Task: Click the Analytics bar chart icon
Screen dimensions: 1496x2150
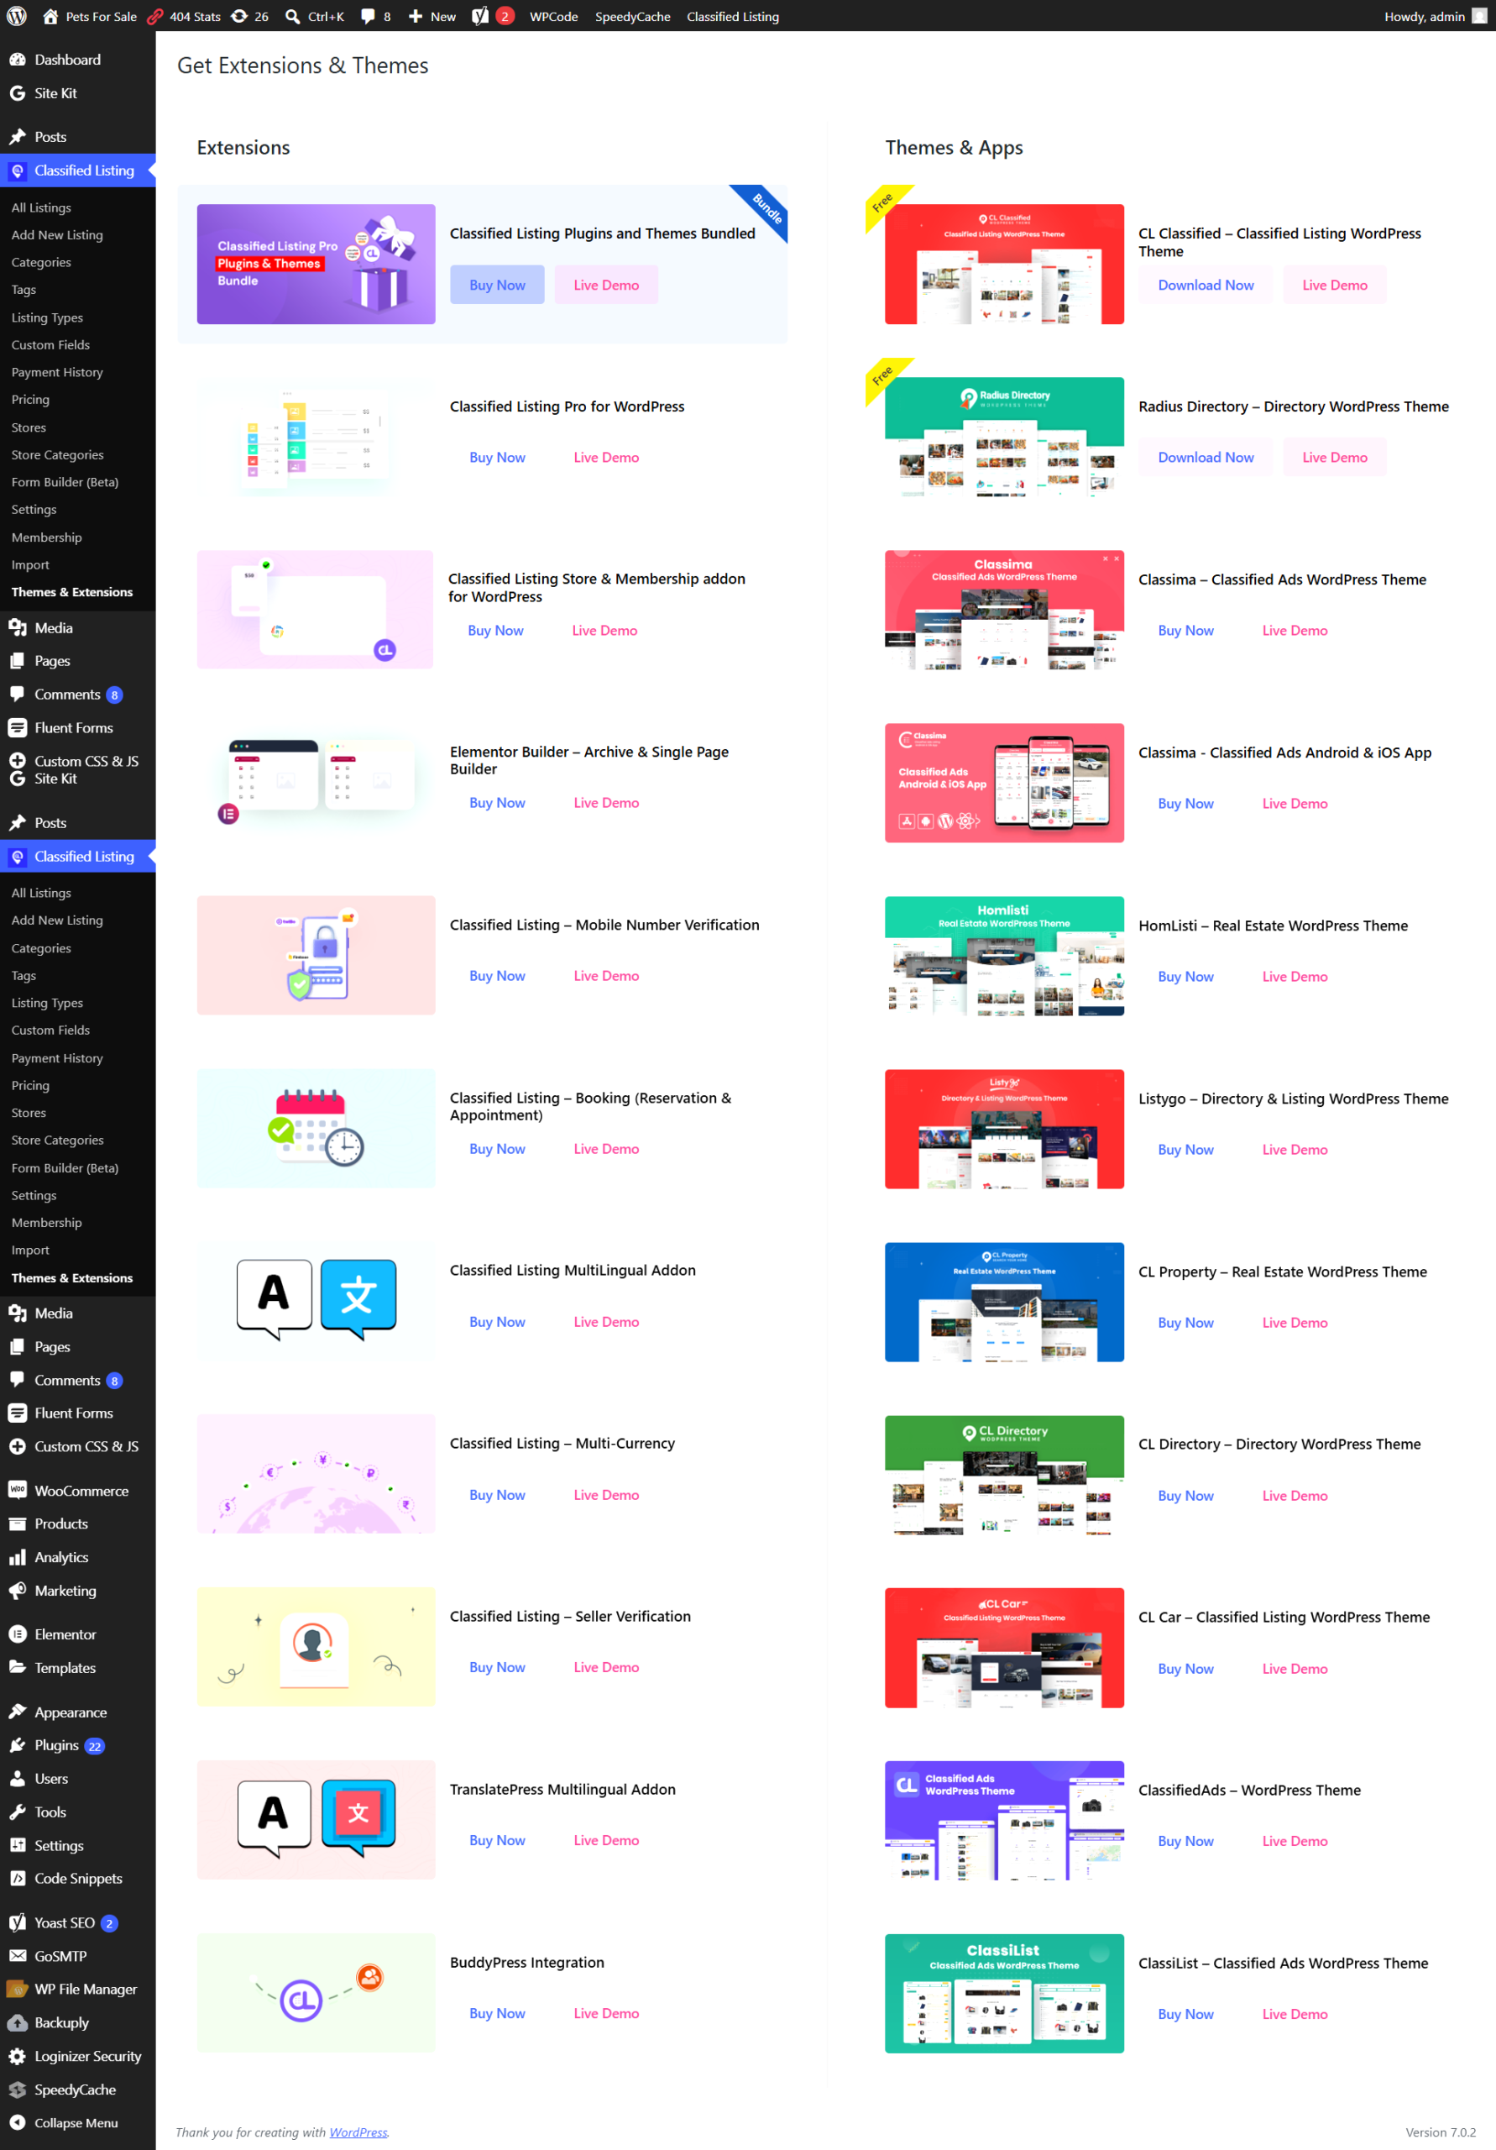Action: point(17,1557)
